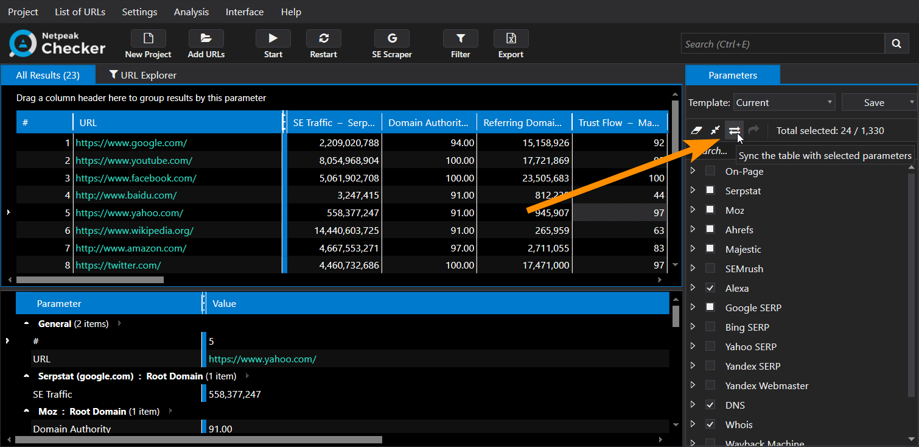
Task: Click the Export spreadsheet icon
Action: 511,39
